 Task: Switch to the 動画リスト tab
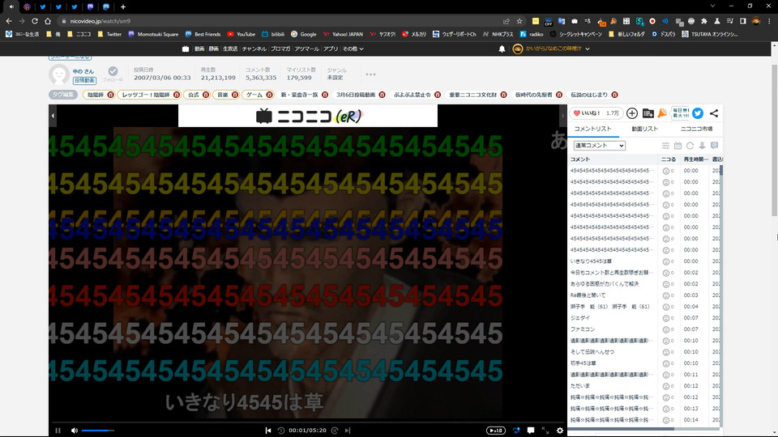[644, 129]
